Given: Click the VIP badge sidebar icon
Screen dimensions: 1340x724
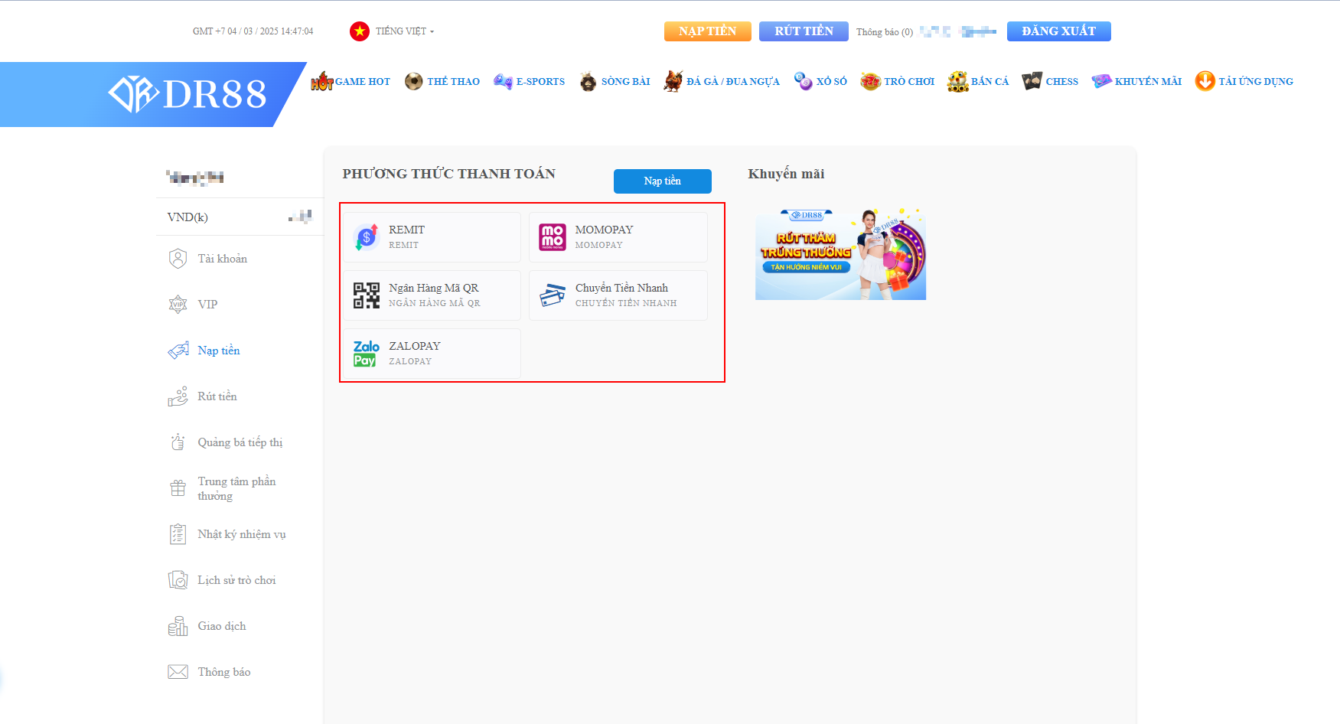Looking at the screenshot, I should (178, 305).
